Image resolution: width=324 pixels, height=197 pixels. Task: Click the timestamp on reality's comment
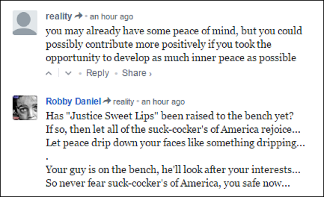[111, 16]
